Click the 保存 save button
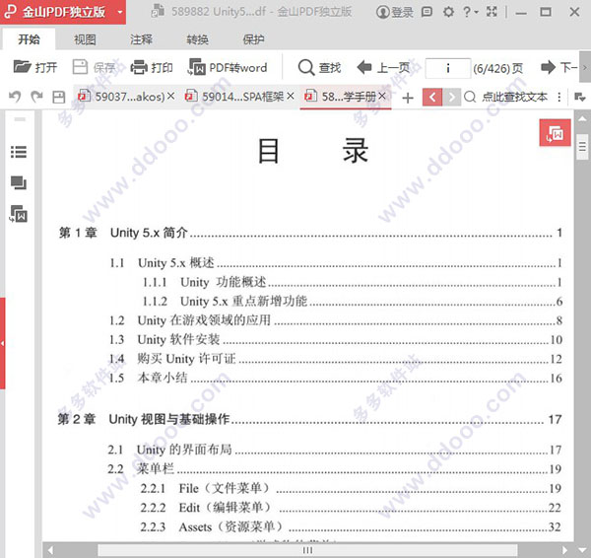This screenshot has width=591, height=558. pyautogui.click(x=94, y=68)
